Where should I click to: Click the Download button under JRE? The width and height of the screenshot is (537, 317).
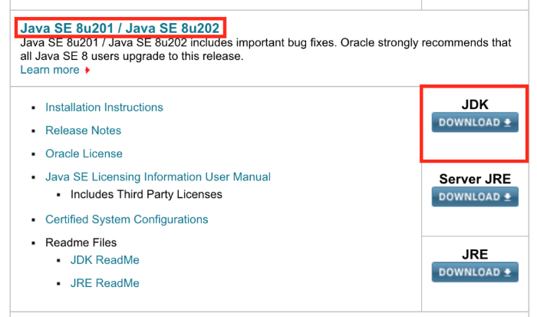(475, 272)
